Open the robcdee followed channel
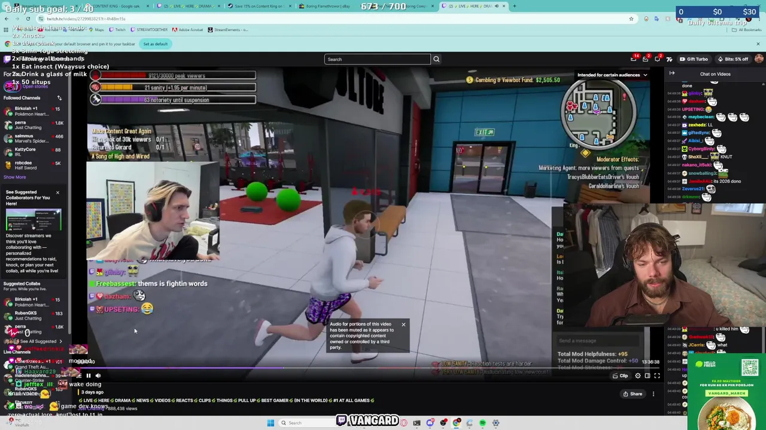This screenshot has width=766, height=430. click(x=34, y=165)
